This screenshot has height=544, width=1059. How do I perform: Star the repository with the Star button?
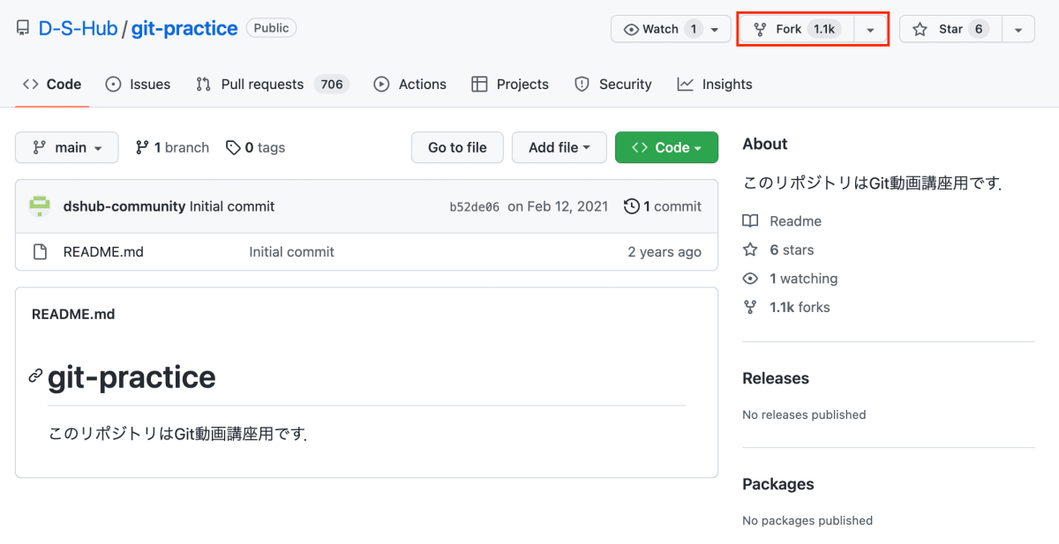950,29
